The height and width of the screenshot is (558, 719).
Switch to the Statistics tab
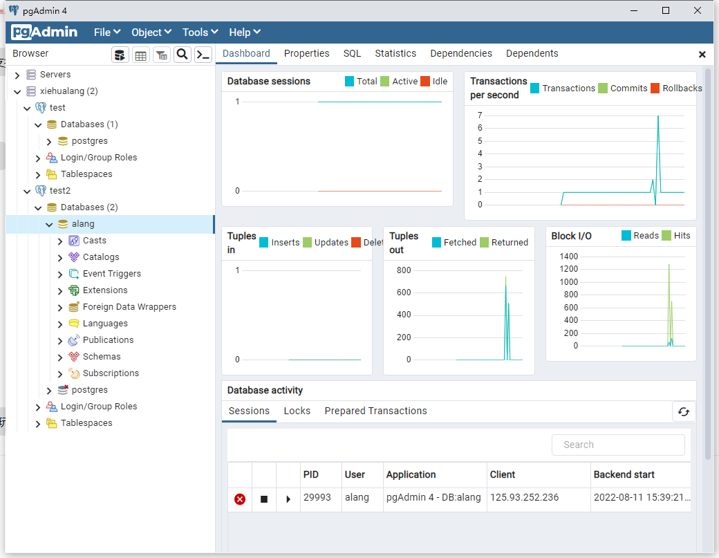395,53
